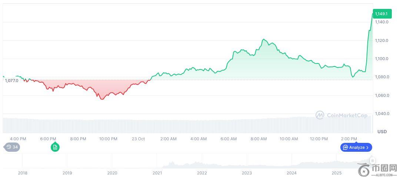Click the green 1,149.1 current price tag
The image size is (397, 177).
381,14
